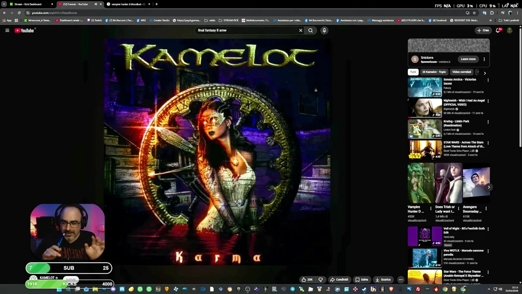Open the YouTube account avatar menu
Image resolution: width=522 pixels, height=294 pixels.
509,30
